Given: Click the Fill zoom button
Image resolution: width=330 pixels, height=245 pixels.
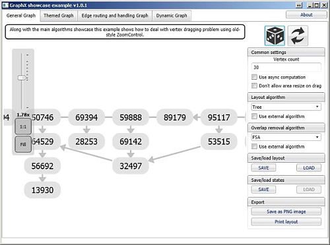Looking at the screenshot, I should (x=23, y=144).
